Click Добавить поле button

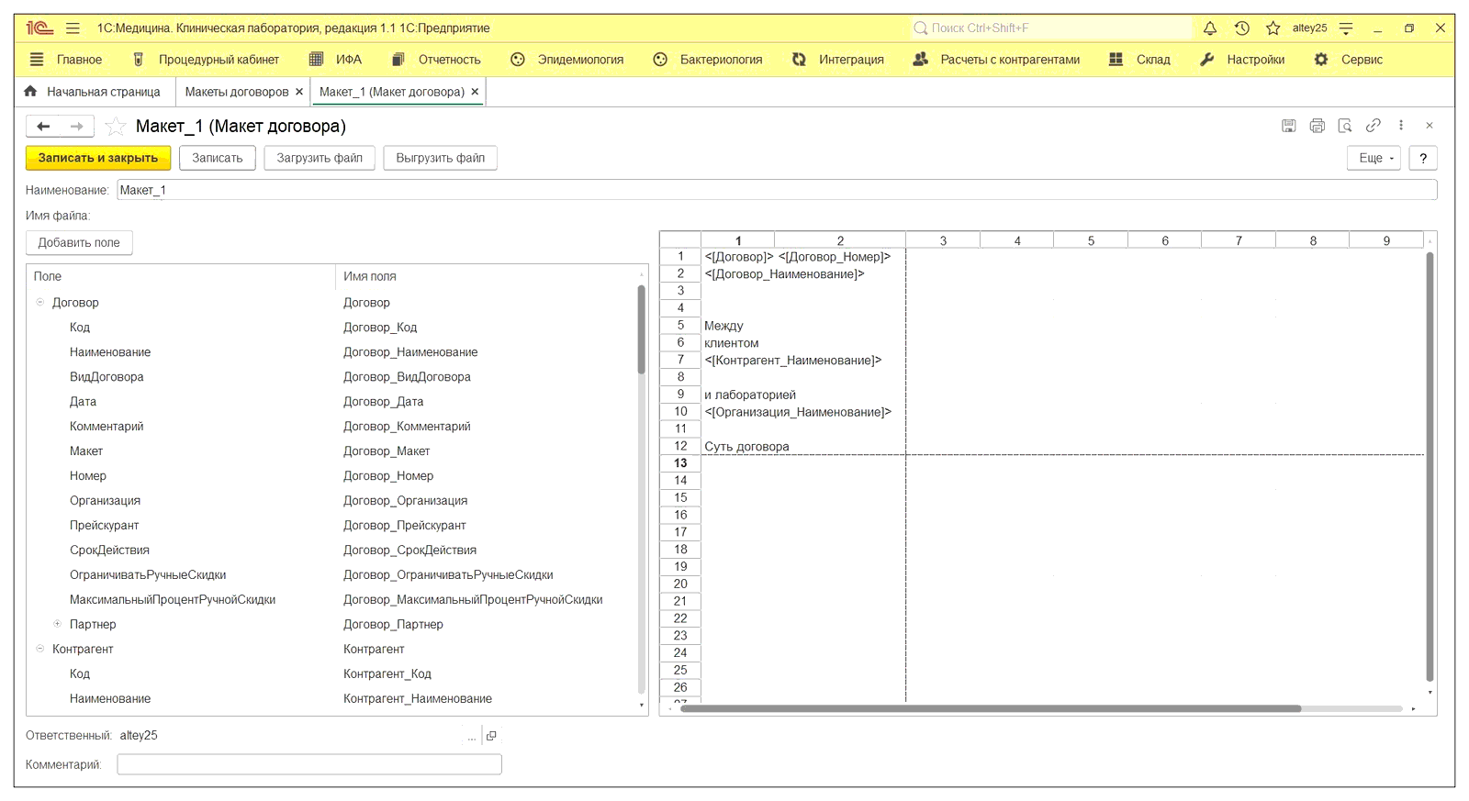point(79,242)
